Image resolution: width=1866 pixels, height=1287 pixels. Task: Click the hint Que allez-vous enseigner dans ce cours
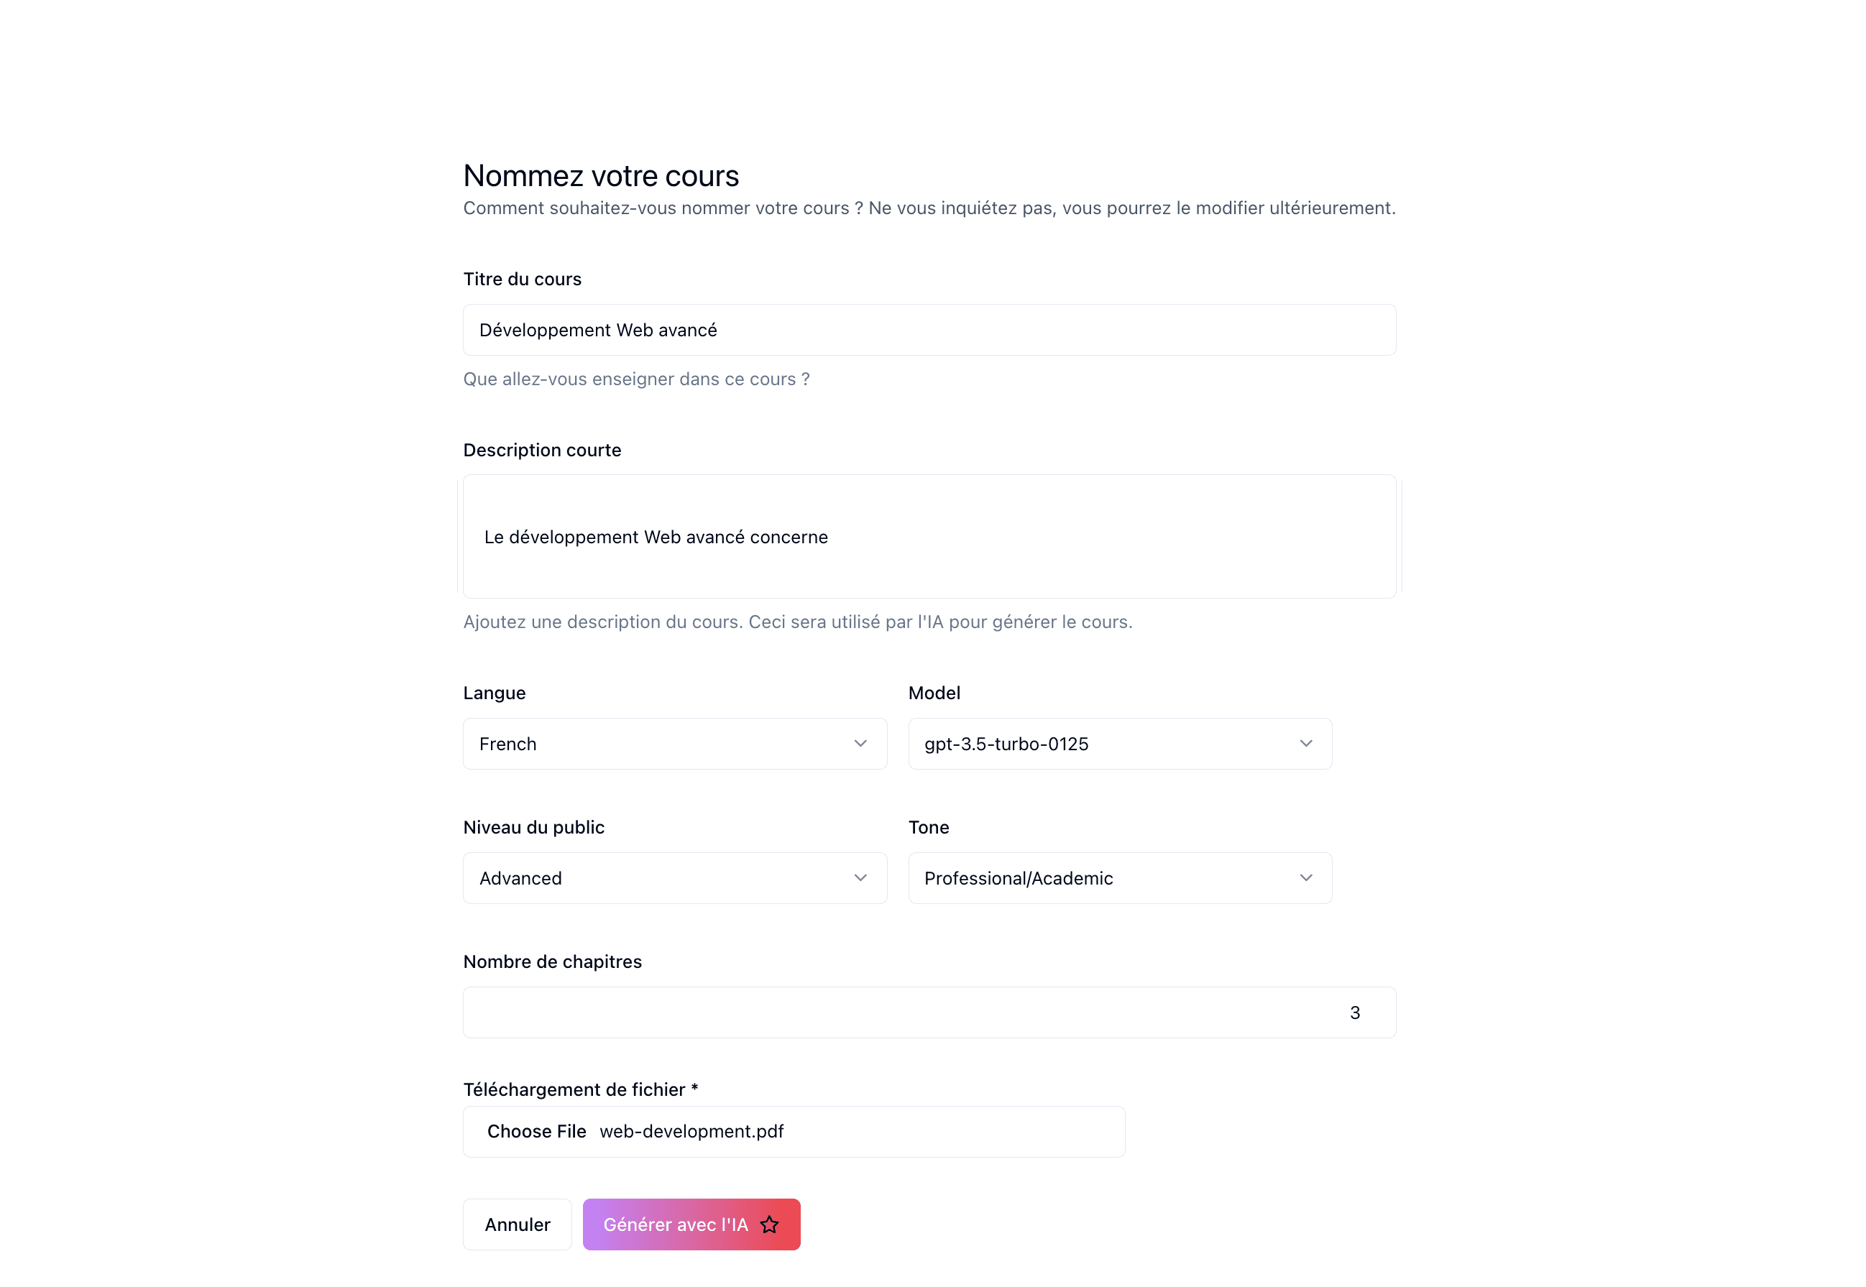[637, 378]
